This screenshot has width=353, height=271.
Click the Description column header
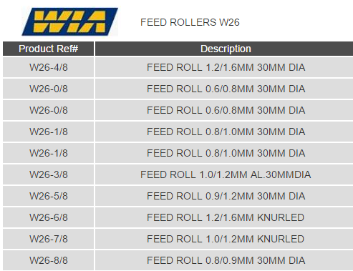click(226, 49)
